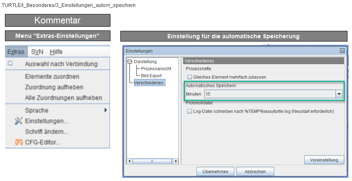
Task: Click the small icon beside Auswahl nach Verbindung
Action: [11, 64]
